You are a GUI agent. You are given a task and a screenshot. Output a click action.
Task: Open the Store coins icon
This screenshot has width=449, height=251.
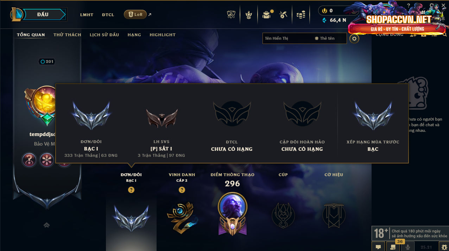coord(301,15)
